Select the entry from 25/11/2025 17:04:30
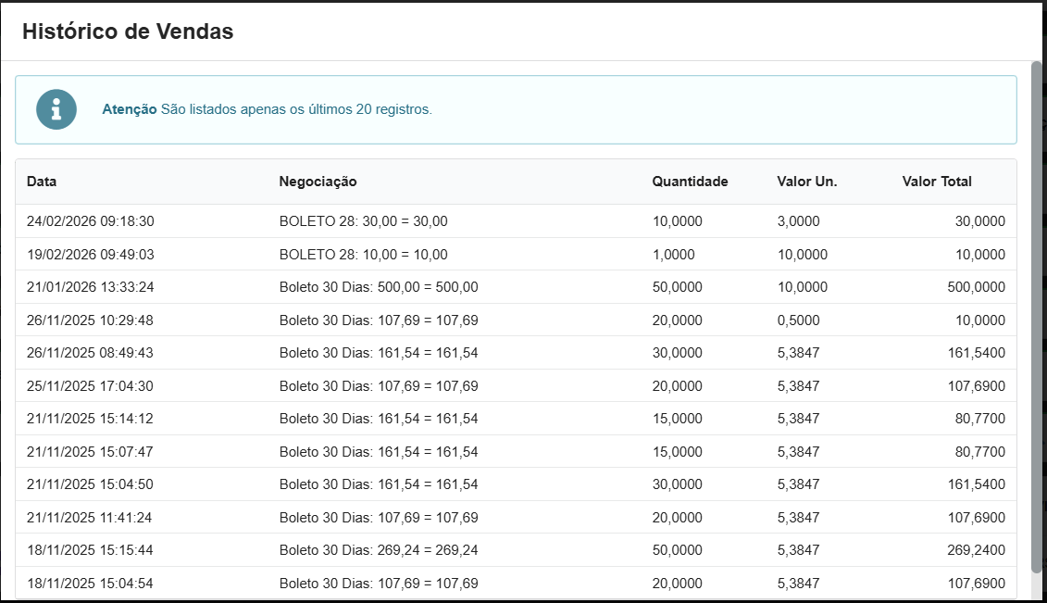This screenshot has height=603, width=1047. point(91,386)
